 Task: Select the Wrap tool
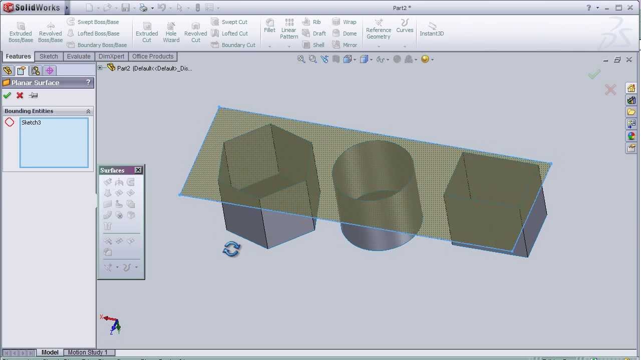click(x=344, y=22)
